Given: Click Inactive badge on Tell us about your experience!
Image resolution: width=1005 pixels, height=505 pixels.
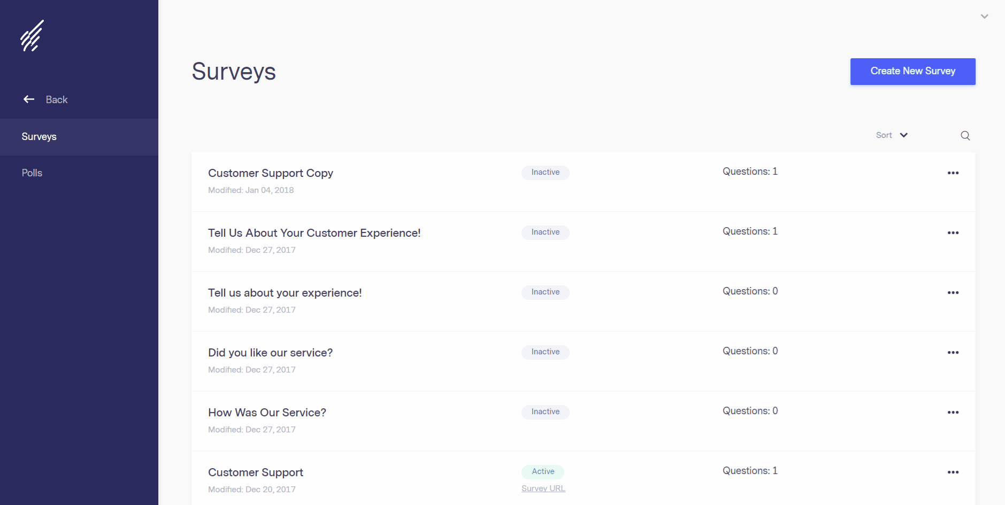Looking at the screenshot, I should point(546,292).
